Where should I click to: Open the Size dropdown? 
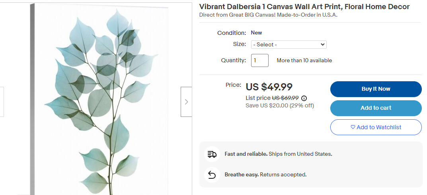coord(289,45)
